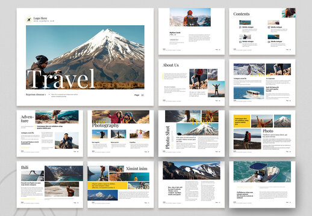
Task: Click the two laughing hikers photo
Action: tap(120, 117)
